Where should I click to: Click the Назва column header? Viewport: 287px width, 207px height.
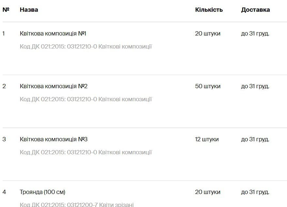point(29,10)
